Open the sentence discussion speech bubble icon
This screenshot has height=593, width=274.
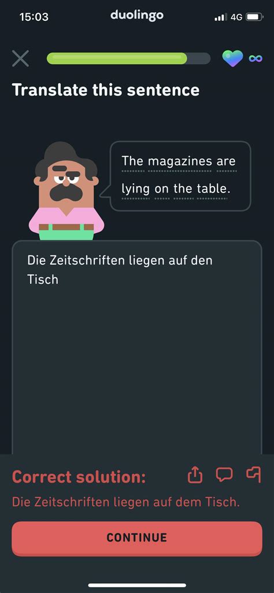tap(224, 475)
